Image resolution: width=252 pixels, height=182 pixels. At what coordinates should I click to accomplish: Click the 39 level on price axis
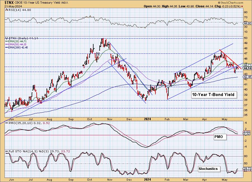pos(246,95)
